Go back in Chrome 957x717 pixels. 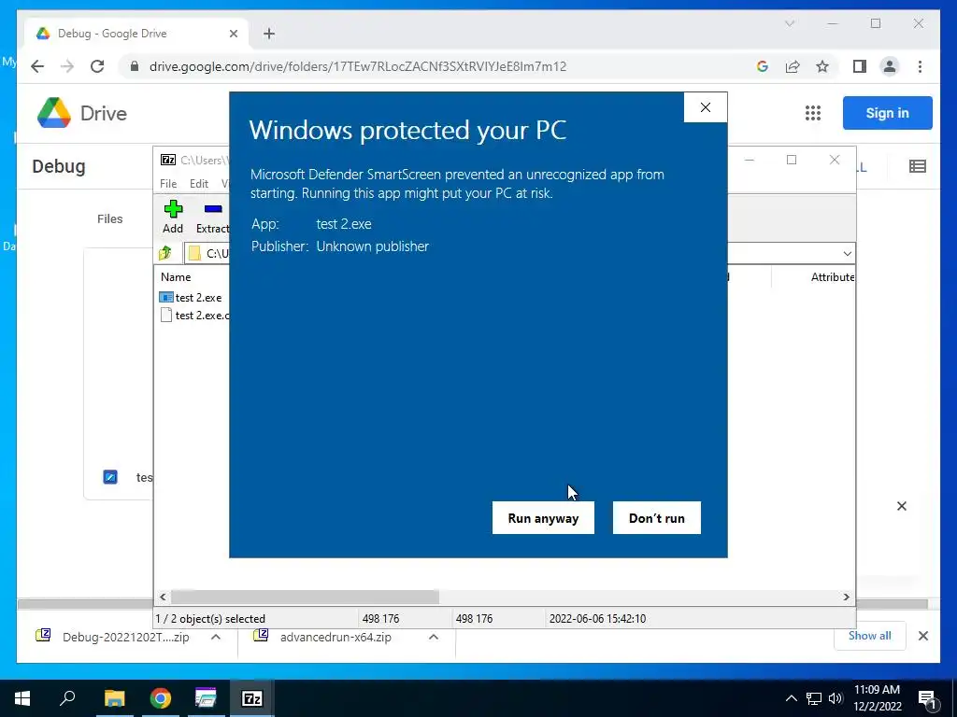point(37,66)
